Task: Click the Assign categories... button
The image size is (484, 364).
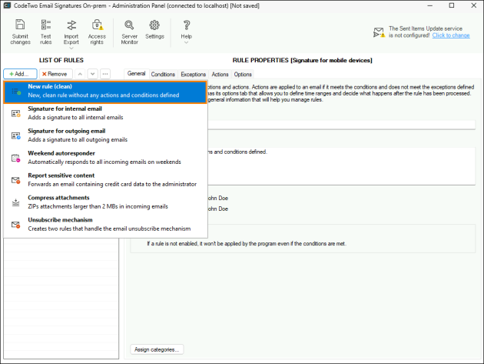Action: pyautogui.click(x=157, y=349)
